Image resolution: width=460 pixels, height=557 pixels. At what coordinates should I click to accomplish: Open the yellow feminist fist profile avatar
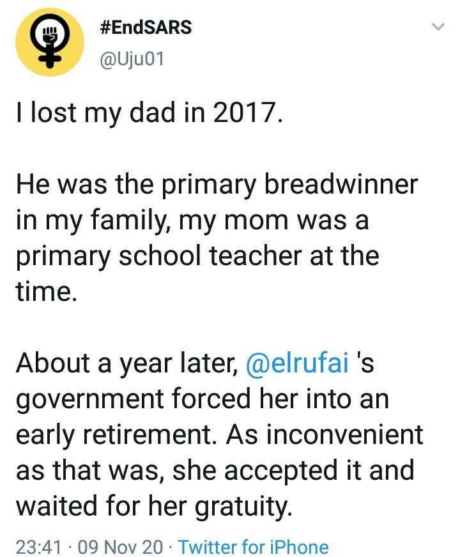click(x=49, y=42)
